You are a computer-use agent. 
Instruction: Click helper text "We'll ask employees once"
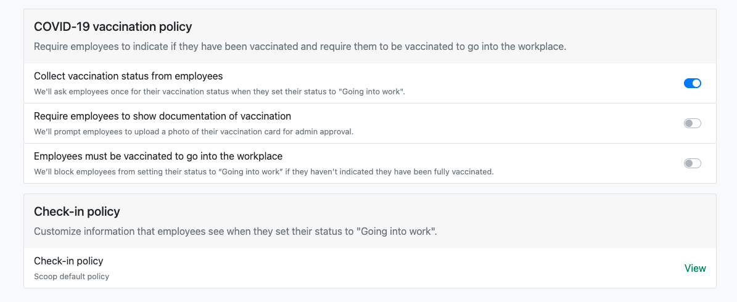pos(219,92)
